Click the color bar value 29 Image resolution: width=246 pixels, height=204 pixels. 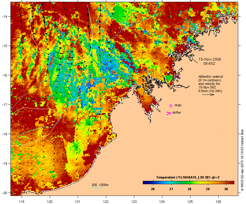[208, 189]
